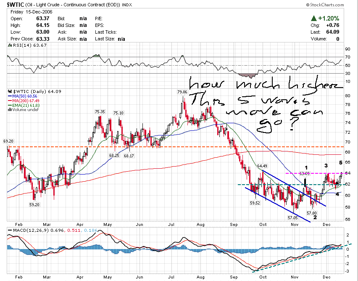
Task: Click the 57.05 November low label
Action: [x=293, y=218]
